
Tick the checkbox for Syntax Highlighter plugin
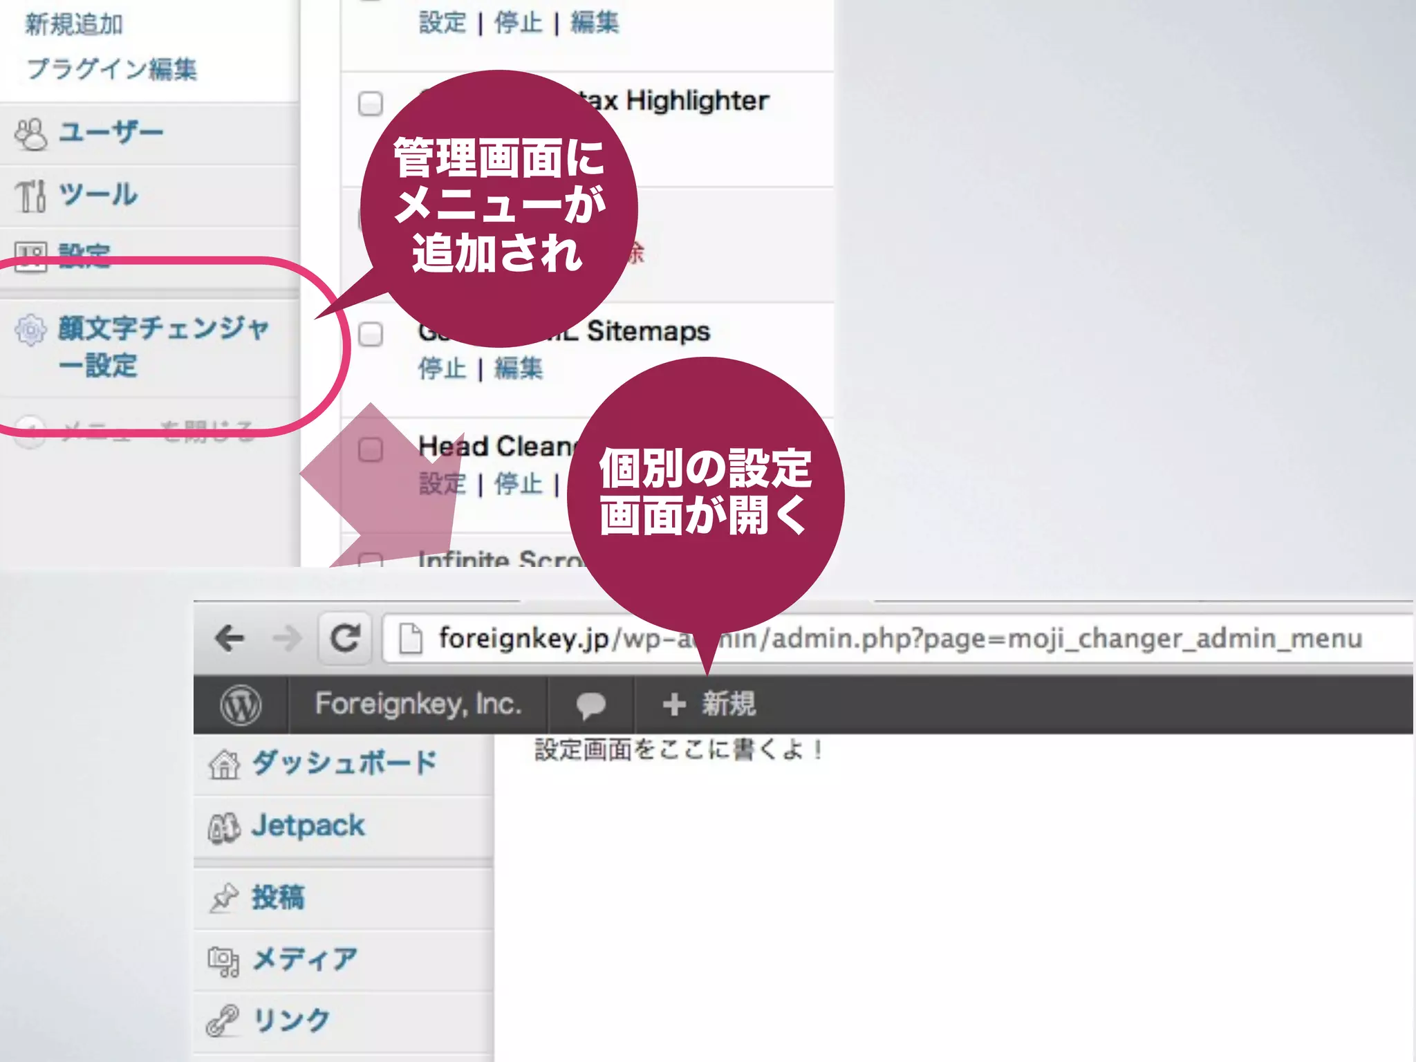[x=371, y=104]
